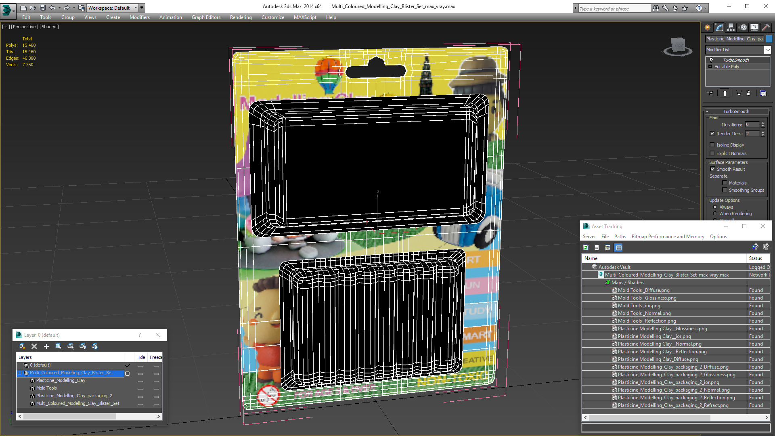The height and width of the screenshot is (436, 775).
Task: Open the Create command panel tab
Action: (707, 27)
